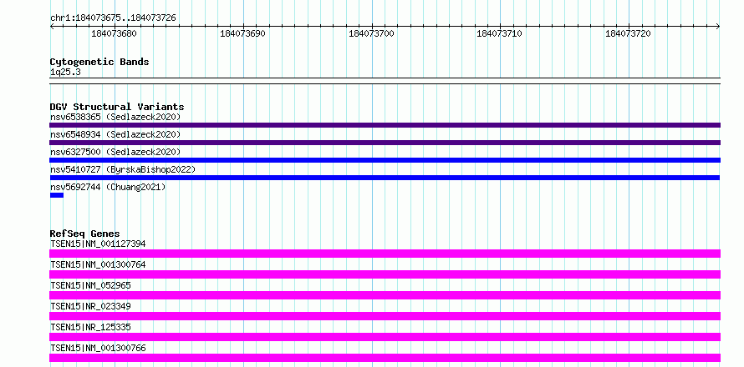The height and width of the screenshot is (367, 744).
Task: Open transcript label TSEN15|NM_001127394
Action: (x=98, y=244)
